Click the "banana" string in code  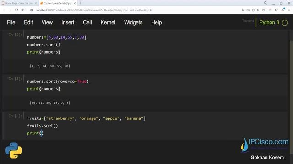click(134, 118)
